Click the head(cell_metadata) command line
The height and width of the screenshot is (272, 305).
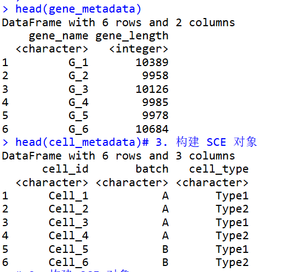point(82,142)
